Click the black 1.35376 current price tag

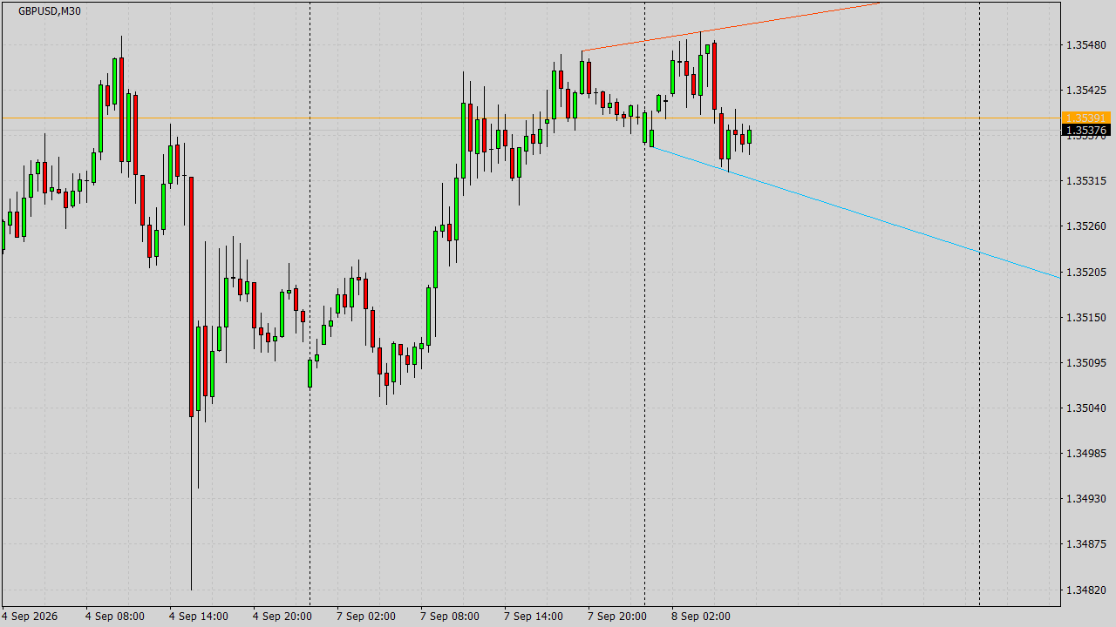1085,131
